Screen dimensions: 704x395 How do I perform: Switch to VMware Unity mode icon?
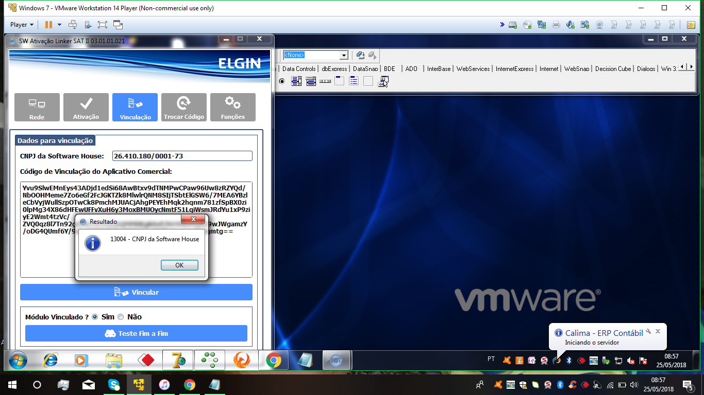pos(118,25)
